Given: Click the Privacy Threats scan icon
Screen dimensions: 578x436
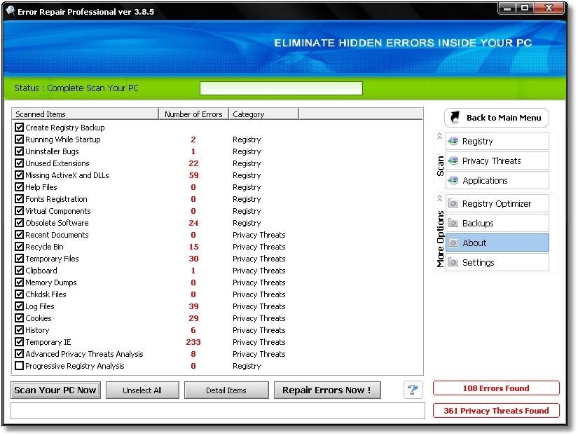Looking at the screenshot, I should pyautogui.click(x=453, y=161).
